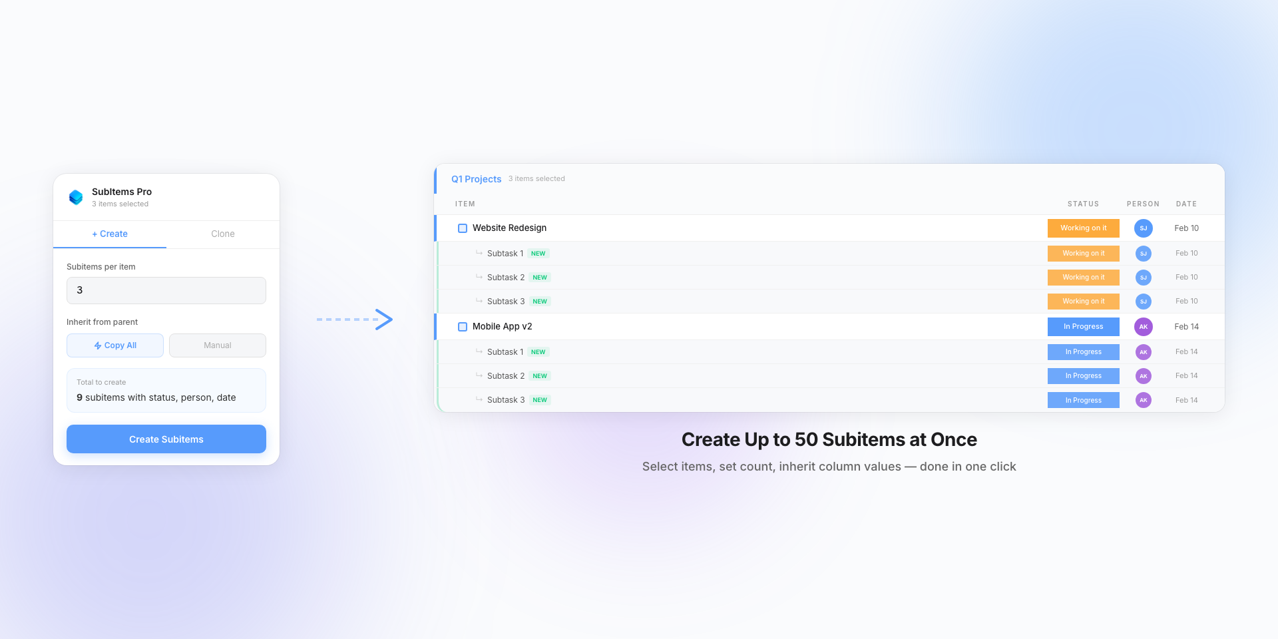Click the SubItems Pro cube logo icon
This screenshot has width=1278, height=639.
[x=76, y=197]
